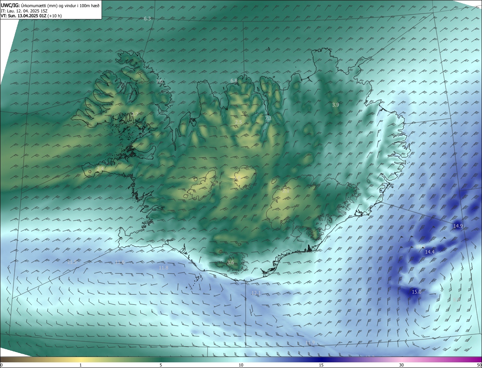Click the 12.1 value label on the map
The width and height of the screenshot is (482, 368).
point(256,293)
